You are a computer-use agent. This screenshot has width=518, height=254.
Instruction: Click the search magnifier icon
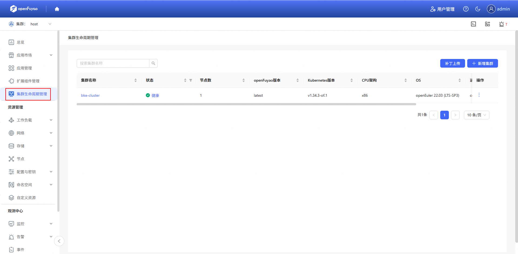pos(153,63)
